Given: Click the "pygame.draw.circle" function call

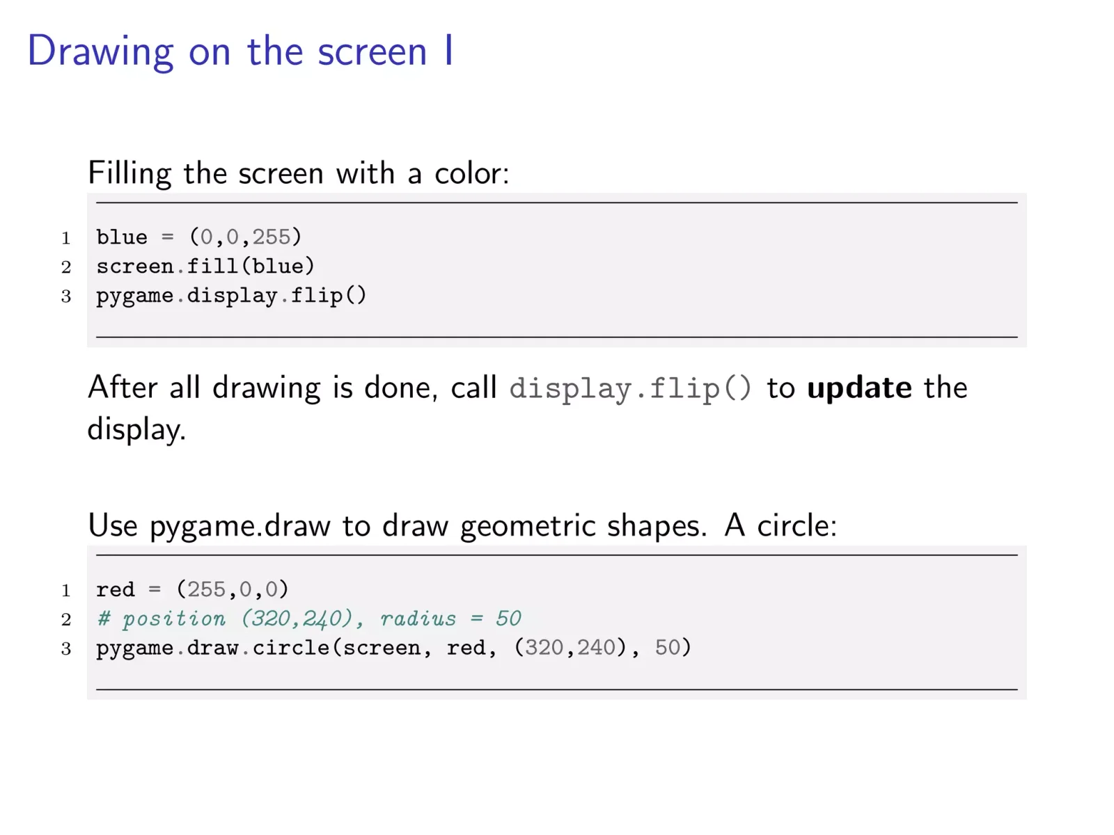Looking at the screenshot, I should tap(213, 648).
